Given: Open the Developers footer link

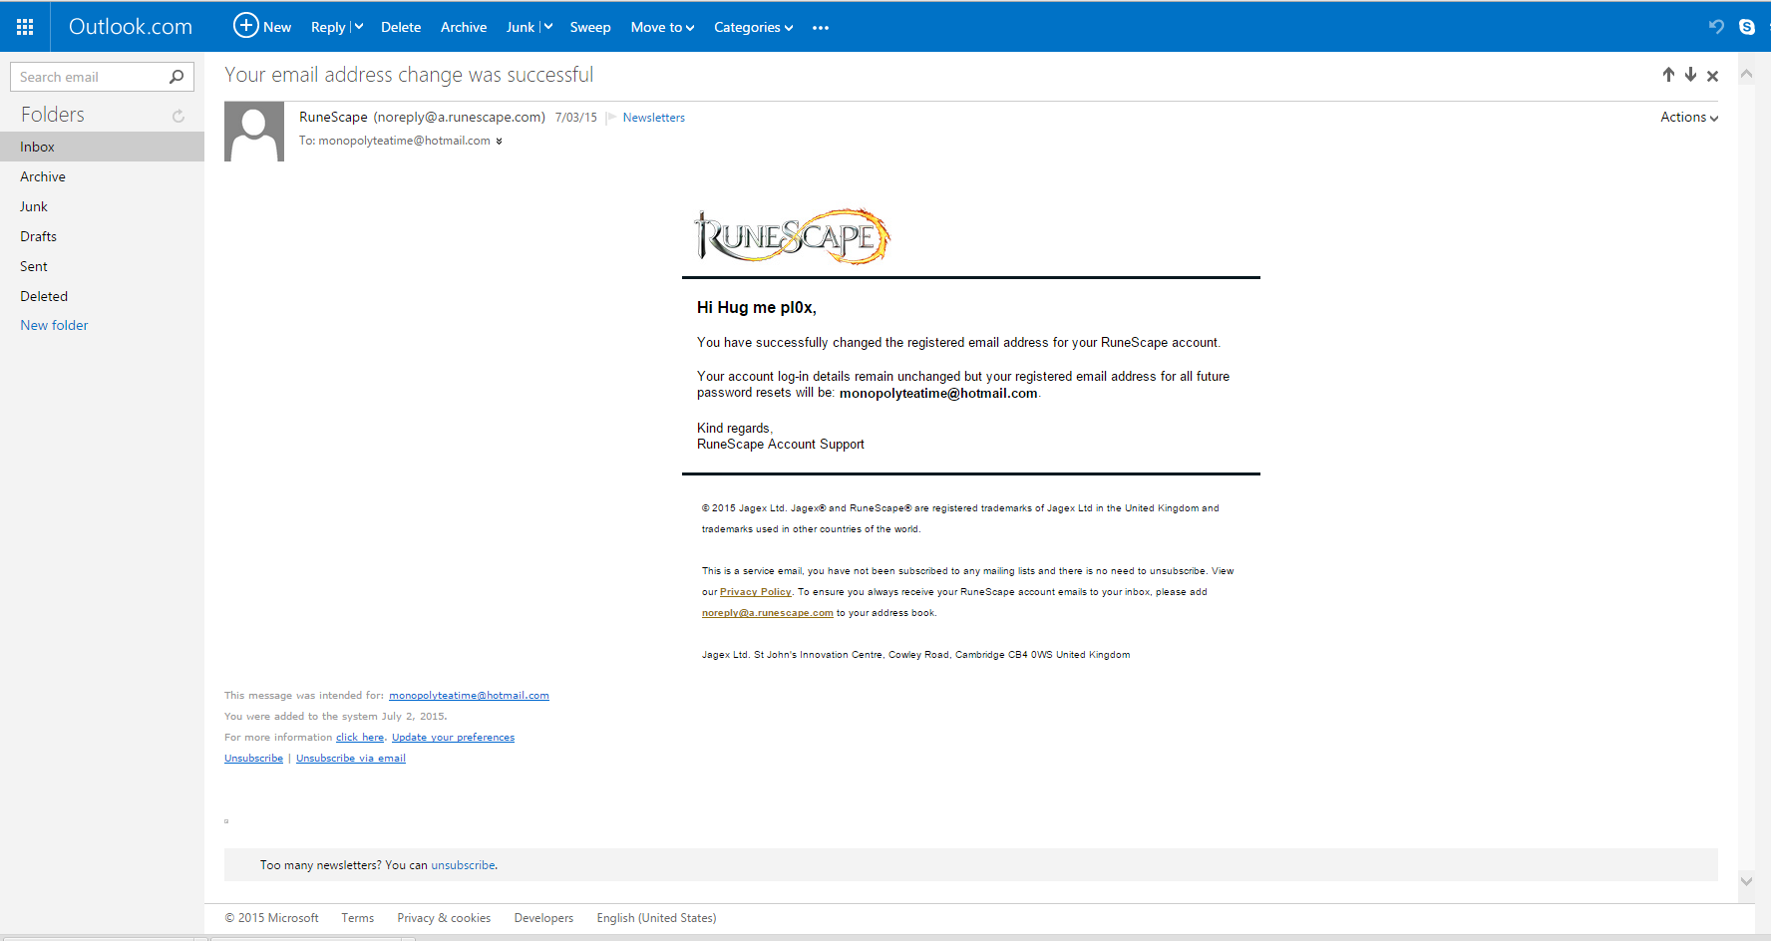Looking at the screenshot, I should (543, 918).
